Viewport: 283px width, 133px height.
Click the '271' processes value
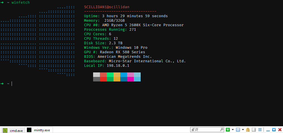(133, 30)
